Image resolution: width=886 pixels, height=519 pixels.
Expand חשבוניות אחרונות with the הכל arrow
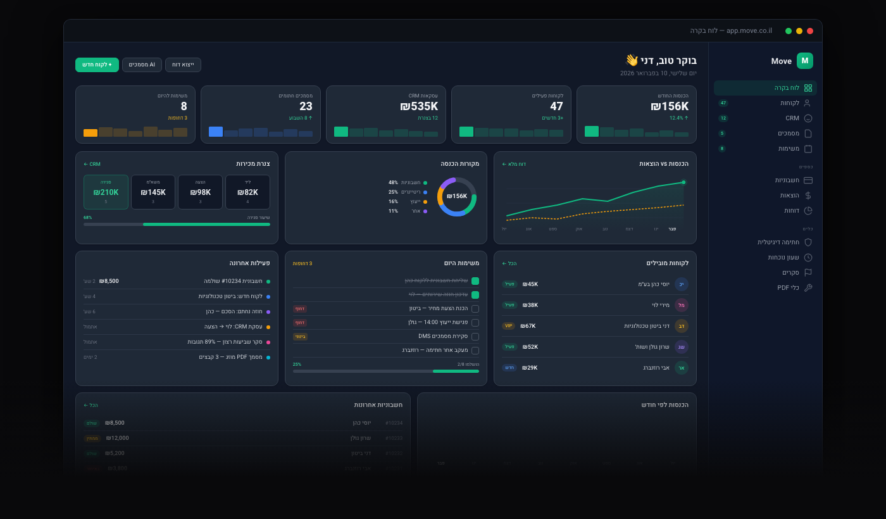tap(91, 404)
